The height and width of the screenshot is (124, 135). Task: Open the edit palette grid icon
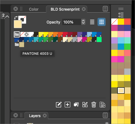[x=85, y=105]
